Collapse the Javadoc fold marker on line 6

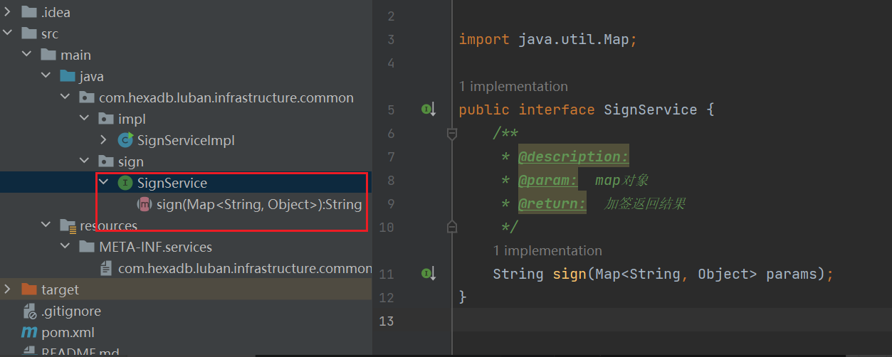(x=451, y=133)
